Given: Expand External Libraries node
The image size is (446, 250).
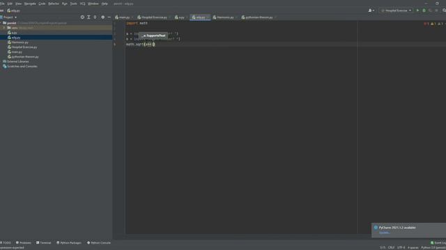Looking at the screenshot, I should pos(18,62).
